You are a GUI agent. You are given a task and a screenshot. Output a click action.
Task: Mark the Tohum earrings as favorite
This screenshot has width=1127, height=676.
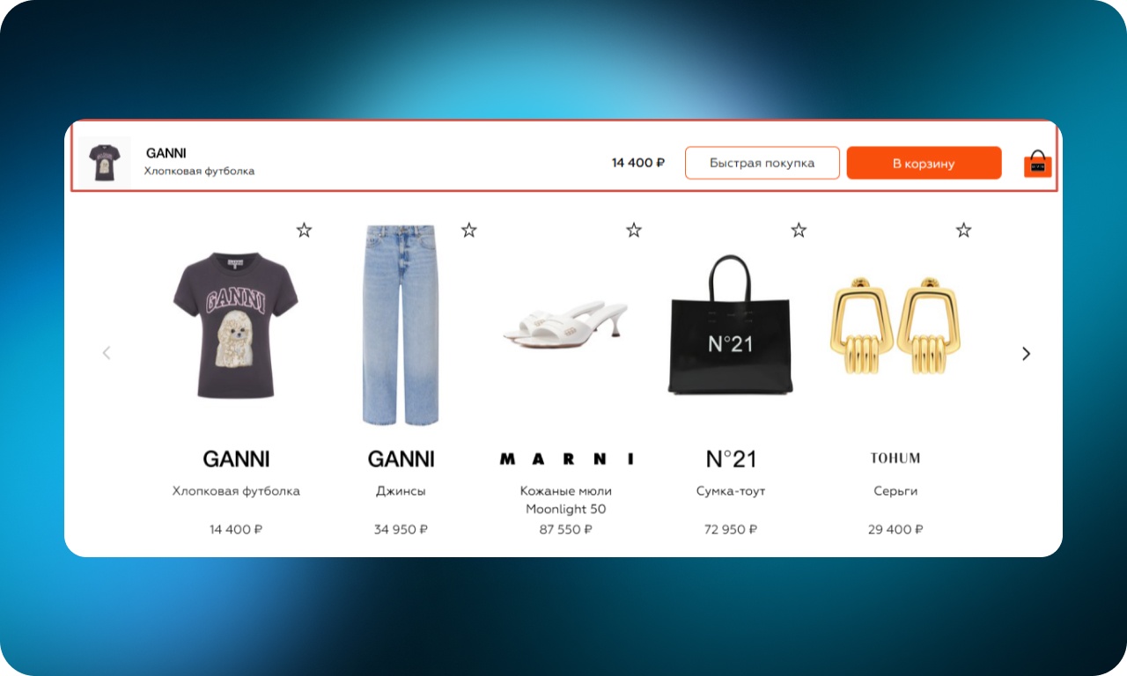[964, 231]
